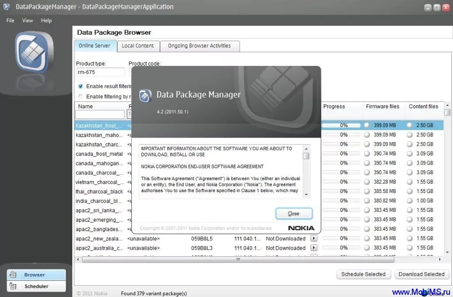Click the Product type input field
Image resolution: width=453 pixels, height=297 pixels.
[x=100, y=72]
